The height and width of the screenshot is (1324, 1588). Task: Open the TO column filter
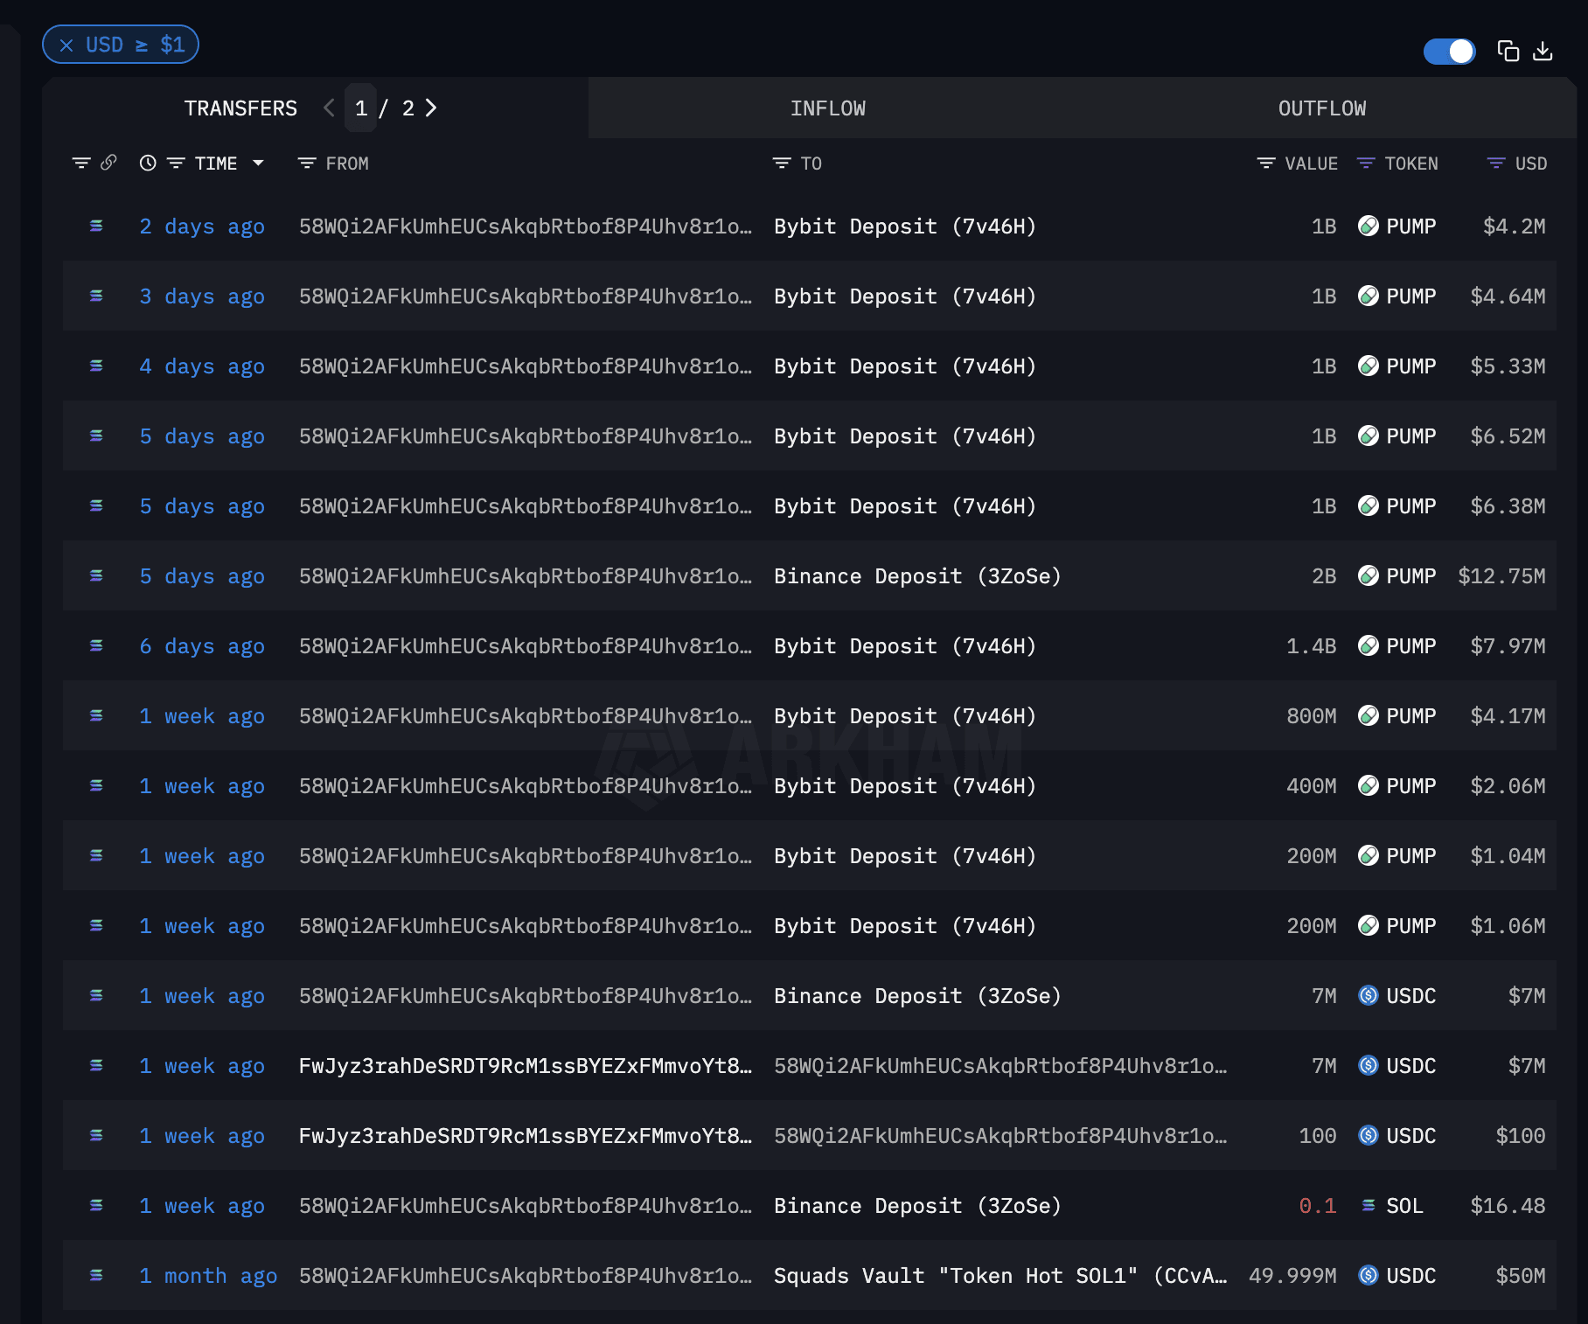pyautogui.click(x=781, y=164)
